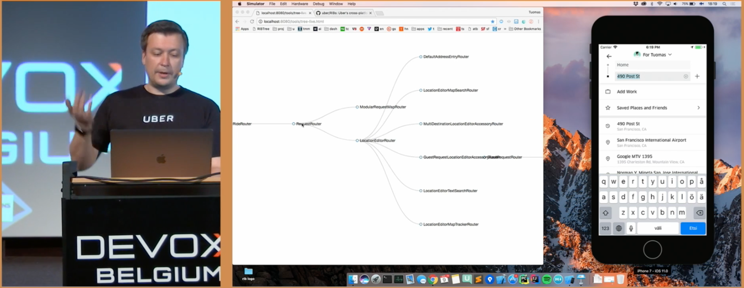Screen dimensions: 744x288
Task: Open Xcode from the Dock
Action: pyautogui.click(x=501, y=279)
